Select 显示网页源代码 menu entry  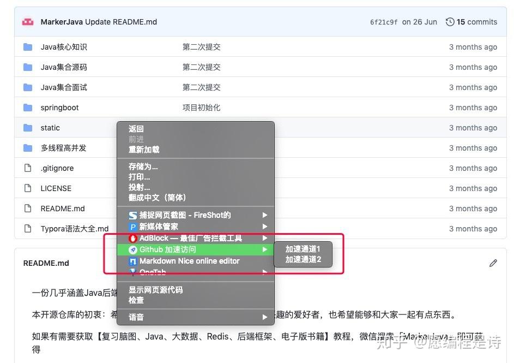[156, 290]
